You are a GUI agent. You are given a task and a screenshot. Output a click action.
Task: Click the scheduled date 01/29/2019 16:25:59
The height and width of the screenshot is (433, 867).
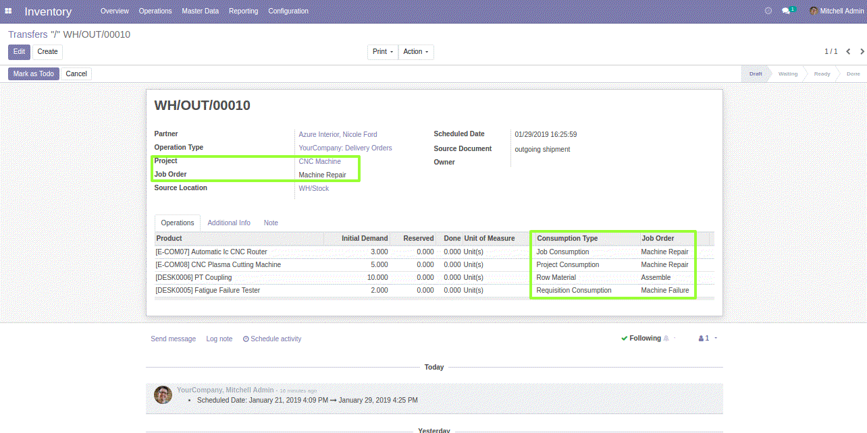coord(546,134)
